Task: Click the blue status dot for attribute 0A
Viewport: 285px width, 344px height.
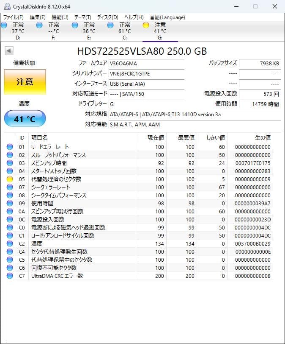Action: pos(10,211)
